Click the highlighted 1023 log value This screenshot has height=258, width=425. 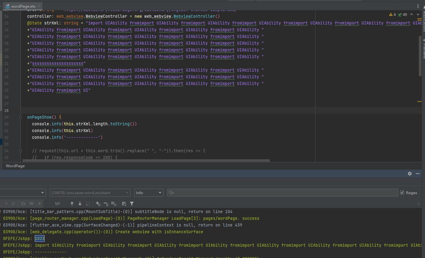[40, 238]
